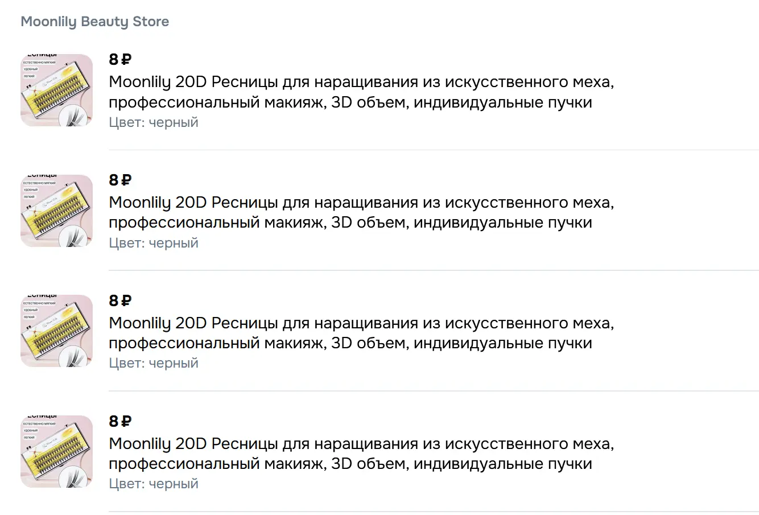The image size is (759, 515).
Task: Open the third eyelash product thumbnail
Action: (x=56, y=331)
